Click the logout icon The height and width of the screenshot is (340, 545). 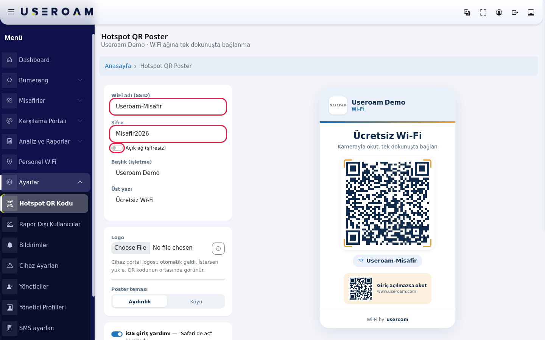[515, 12]
